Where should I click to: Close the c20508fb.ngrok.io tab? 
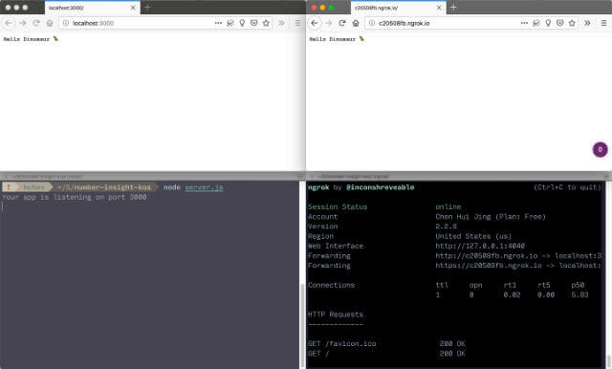(439, 8)
